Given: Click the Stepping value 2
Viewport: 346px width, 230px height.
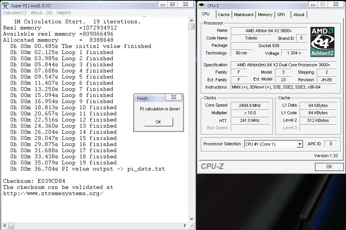Looking at the screenshot, I should click(326, 72).
